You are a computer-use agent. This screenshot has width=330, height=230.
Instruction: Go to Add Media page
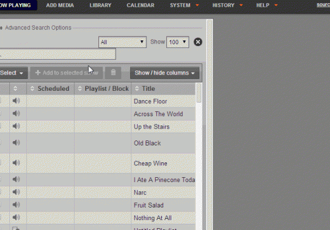(x=60, y=5)
